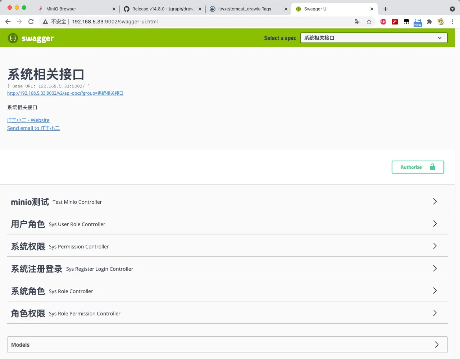Click the Google Translate icon in address bar
This screenshot has width=460, height=359.
(x=357, y=22)
